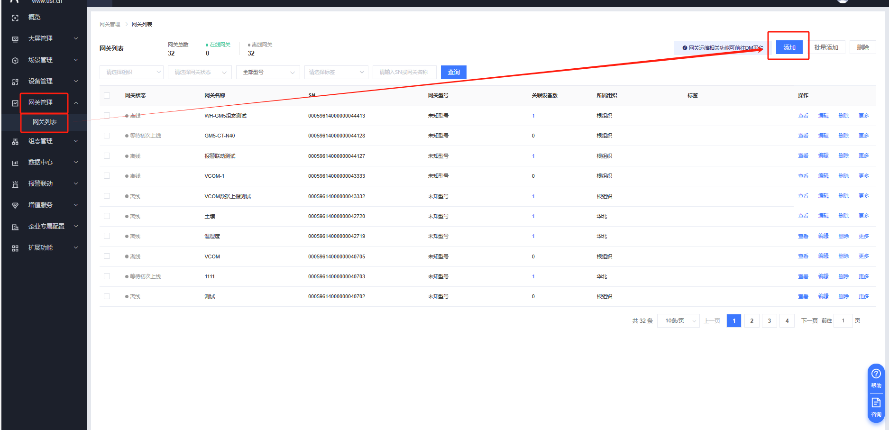Click the 场景管理 cube icon
Screen dimensions: 889x430
(15, 60)
